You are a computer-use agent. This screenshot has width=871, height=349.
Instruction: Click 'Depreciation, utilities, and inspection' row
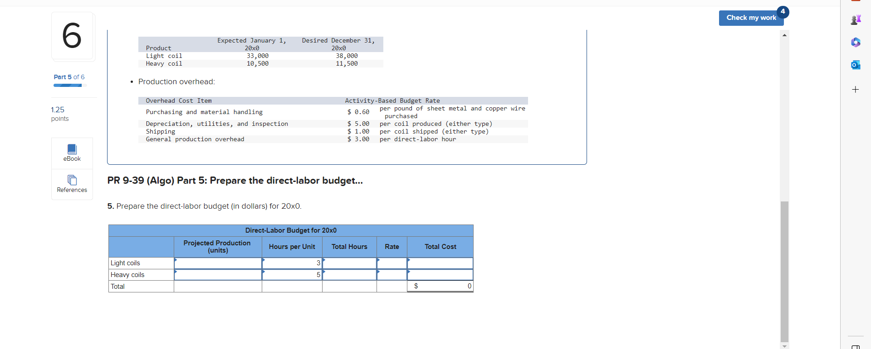coord(333,124)
